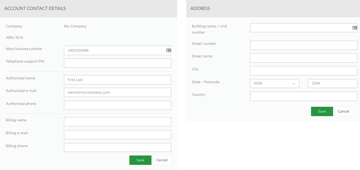Focus the Billing name input
360x170 pixels.
click(x=117, y=122)
